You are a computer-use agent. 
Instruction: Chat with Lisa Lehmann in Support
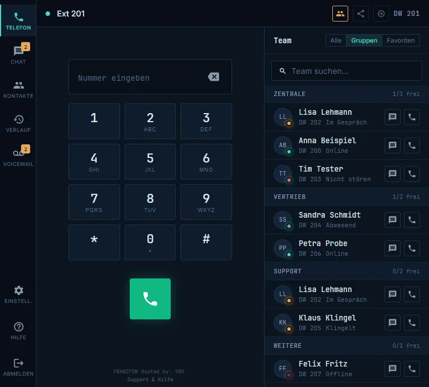click(x=393, y=294)
